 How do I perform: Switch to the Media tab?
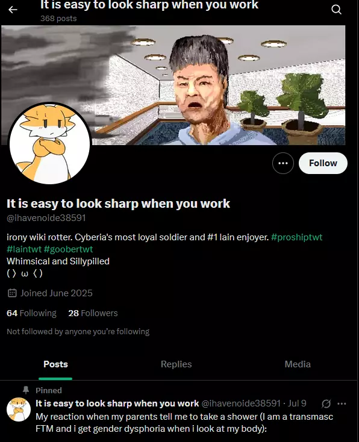298,364
